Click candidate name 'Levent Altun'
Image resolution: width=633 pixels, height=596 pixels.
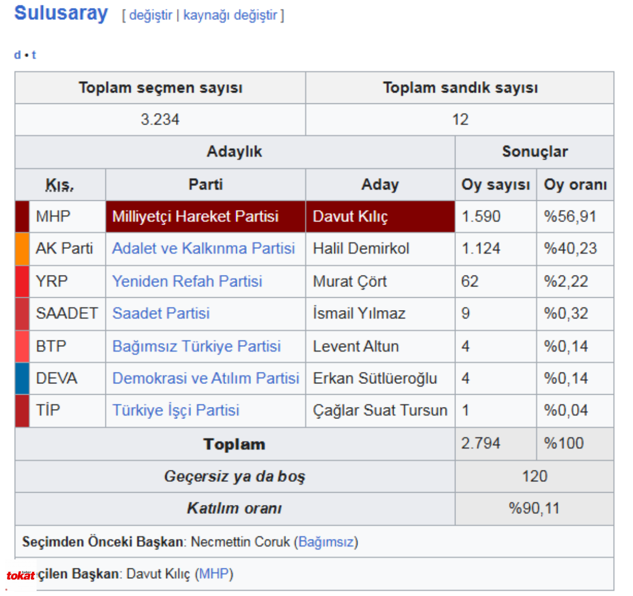coord(356,346)
